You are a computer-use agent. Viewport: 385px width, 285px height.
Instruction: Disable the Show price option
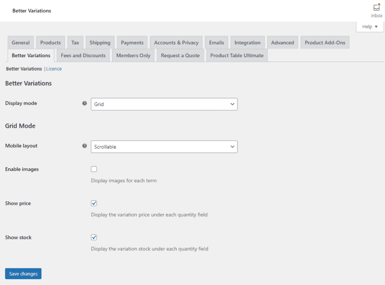(94, 203)
